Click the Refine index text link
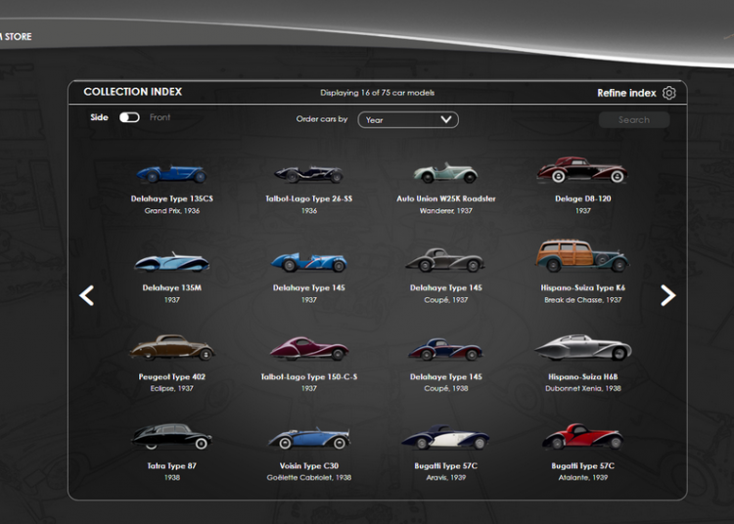The height and width of the screenshot is (524, 734). tap(626, 93)
